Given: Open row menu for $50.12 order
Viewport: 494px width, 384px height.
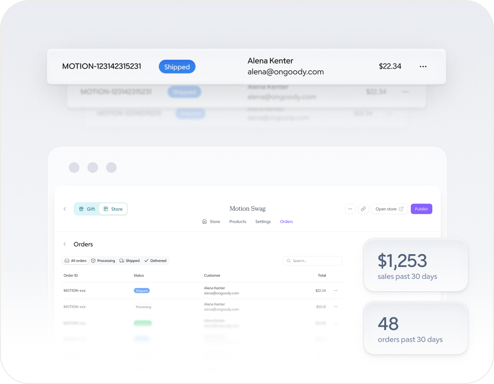Looking at the screenshot, I should (x=336, y=307).
